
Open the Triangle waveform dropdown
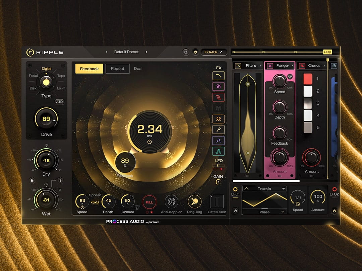(x=264, y=188)
